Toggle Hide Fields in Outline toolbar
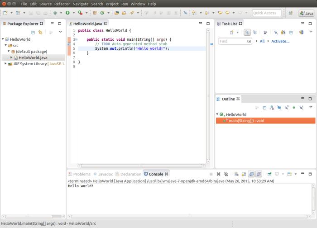Viewport: 317px width, 228px height. pyautogui.click(x=279, y=108)
